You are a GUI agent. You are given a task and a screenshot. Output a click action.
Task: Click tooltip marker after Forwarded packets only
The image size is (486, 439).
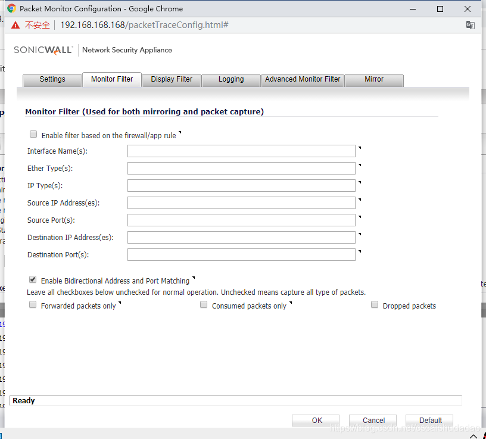pos(120,303)
